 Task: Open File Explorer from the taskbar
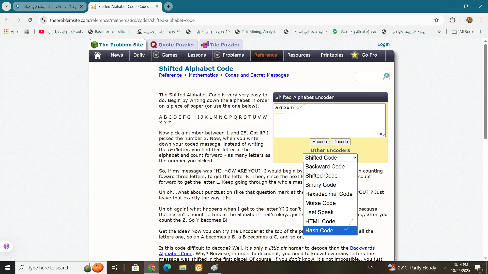coord(183,268)
